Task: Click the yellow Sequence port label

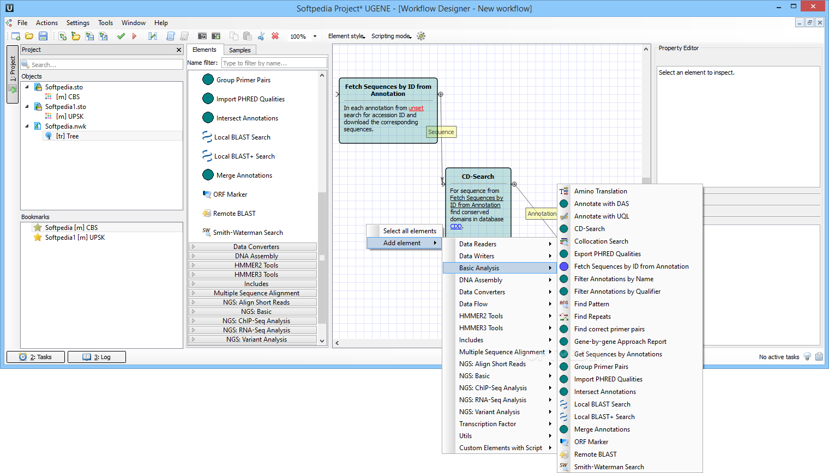Action: coord(441,132)
